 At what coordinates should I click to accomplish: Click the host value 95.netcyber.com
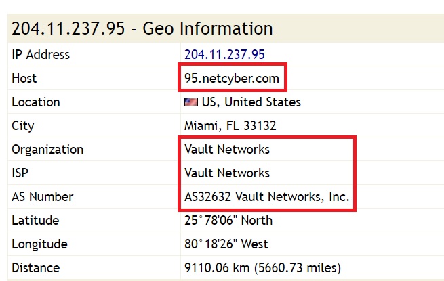(232, 79)
